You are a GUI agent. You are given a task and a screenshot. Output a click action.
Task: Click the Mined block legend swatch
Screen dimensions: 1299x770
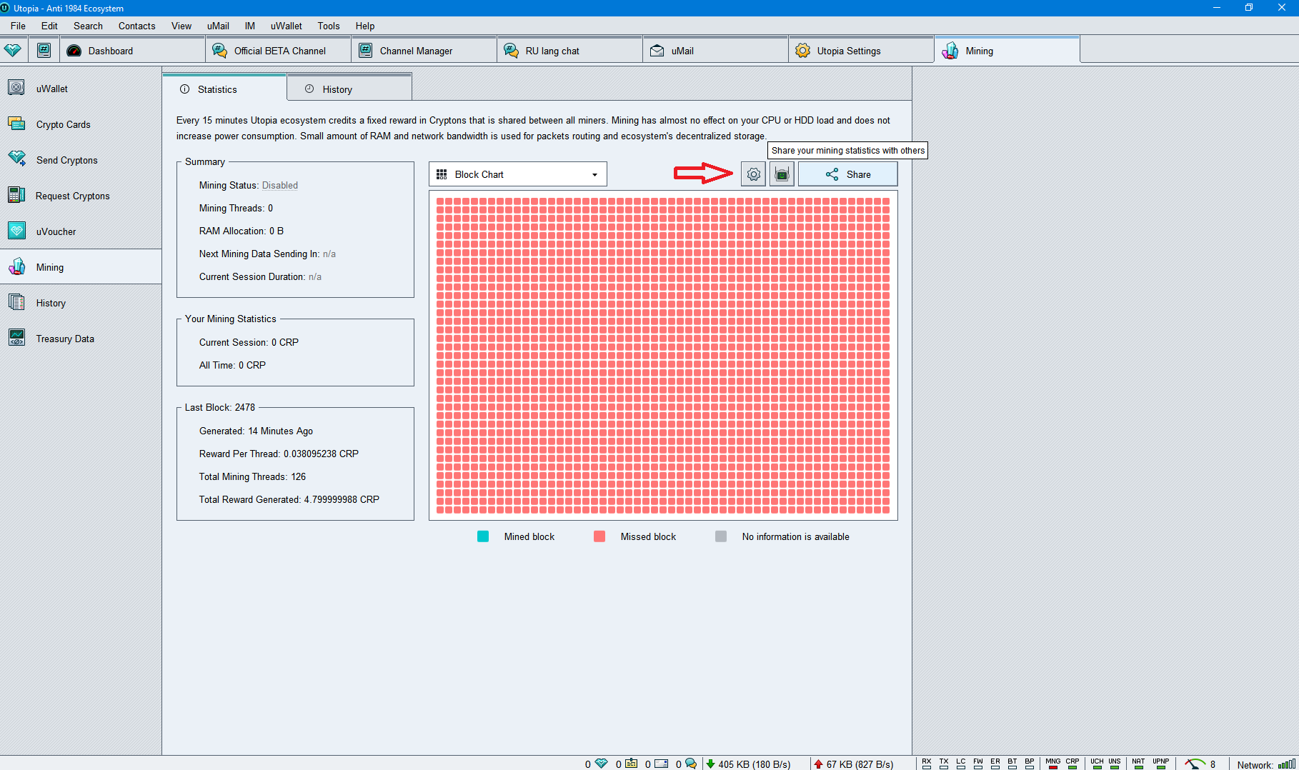click(x=483, y=536)
